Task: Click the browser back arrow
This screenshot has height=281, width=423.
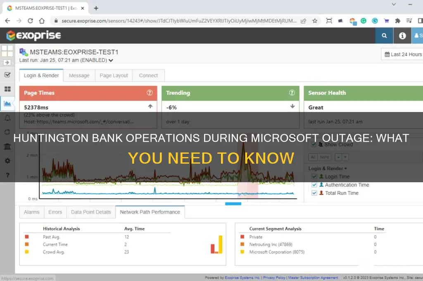Action: tap(7, 21)
